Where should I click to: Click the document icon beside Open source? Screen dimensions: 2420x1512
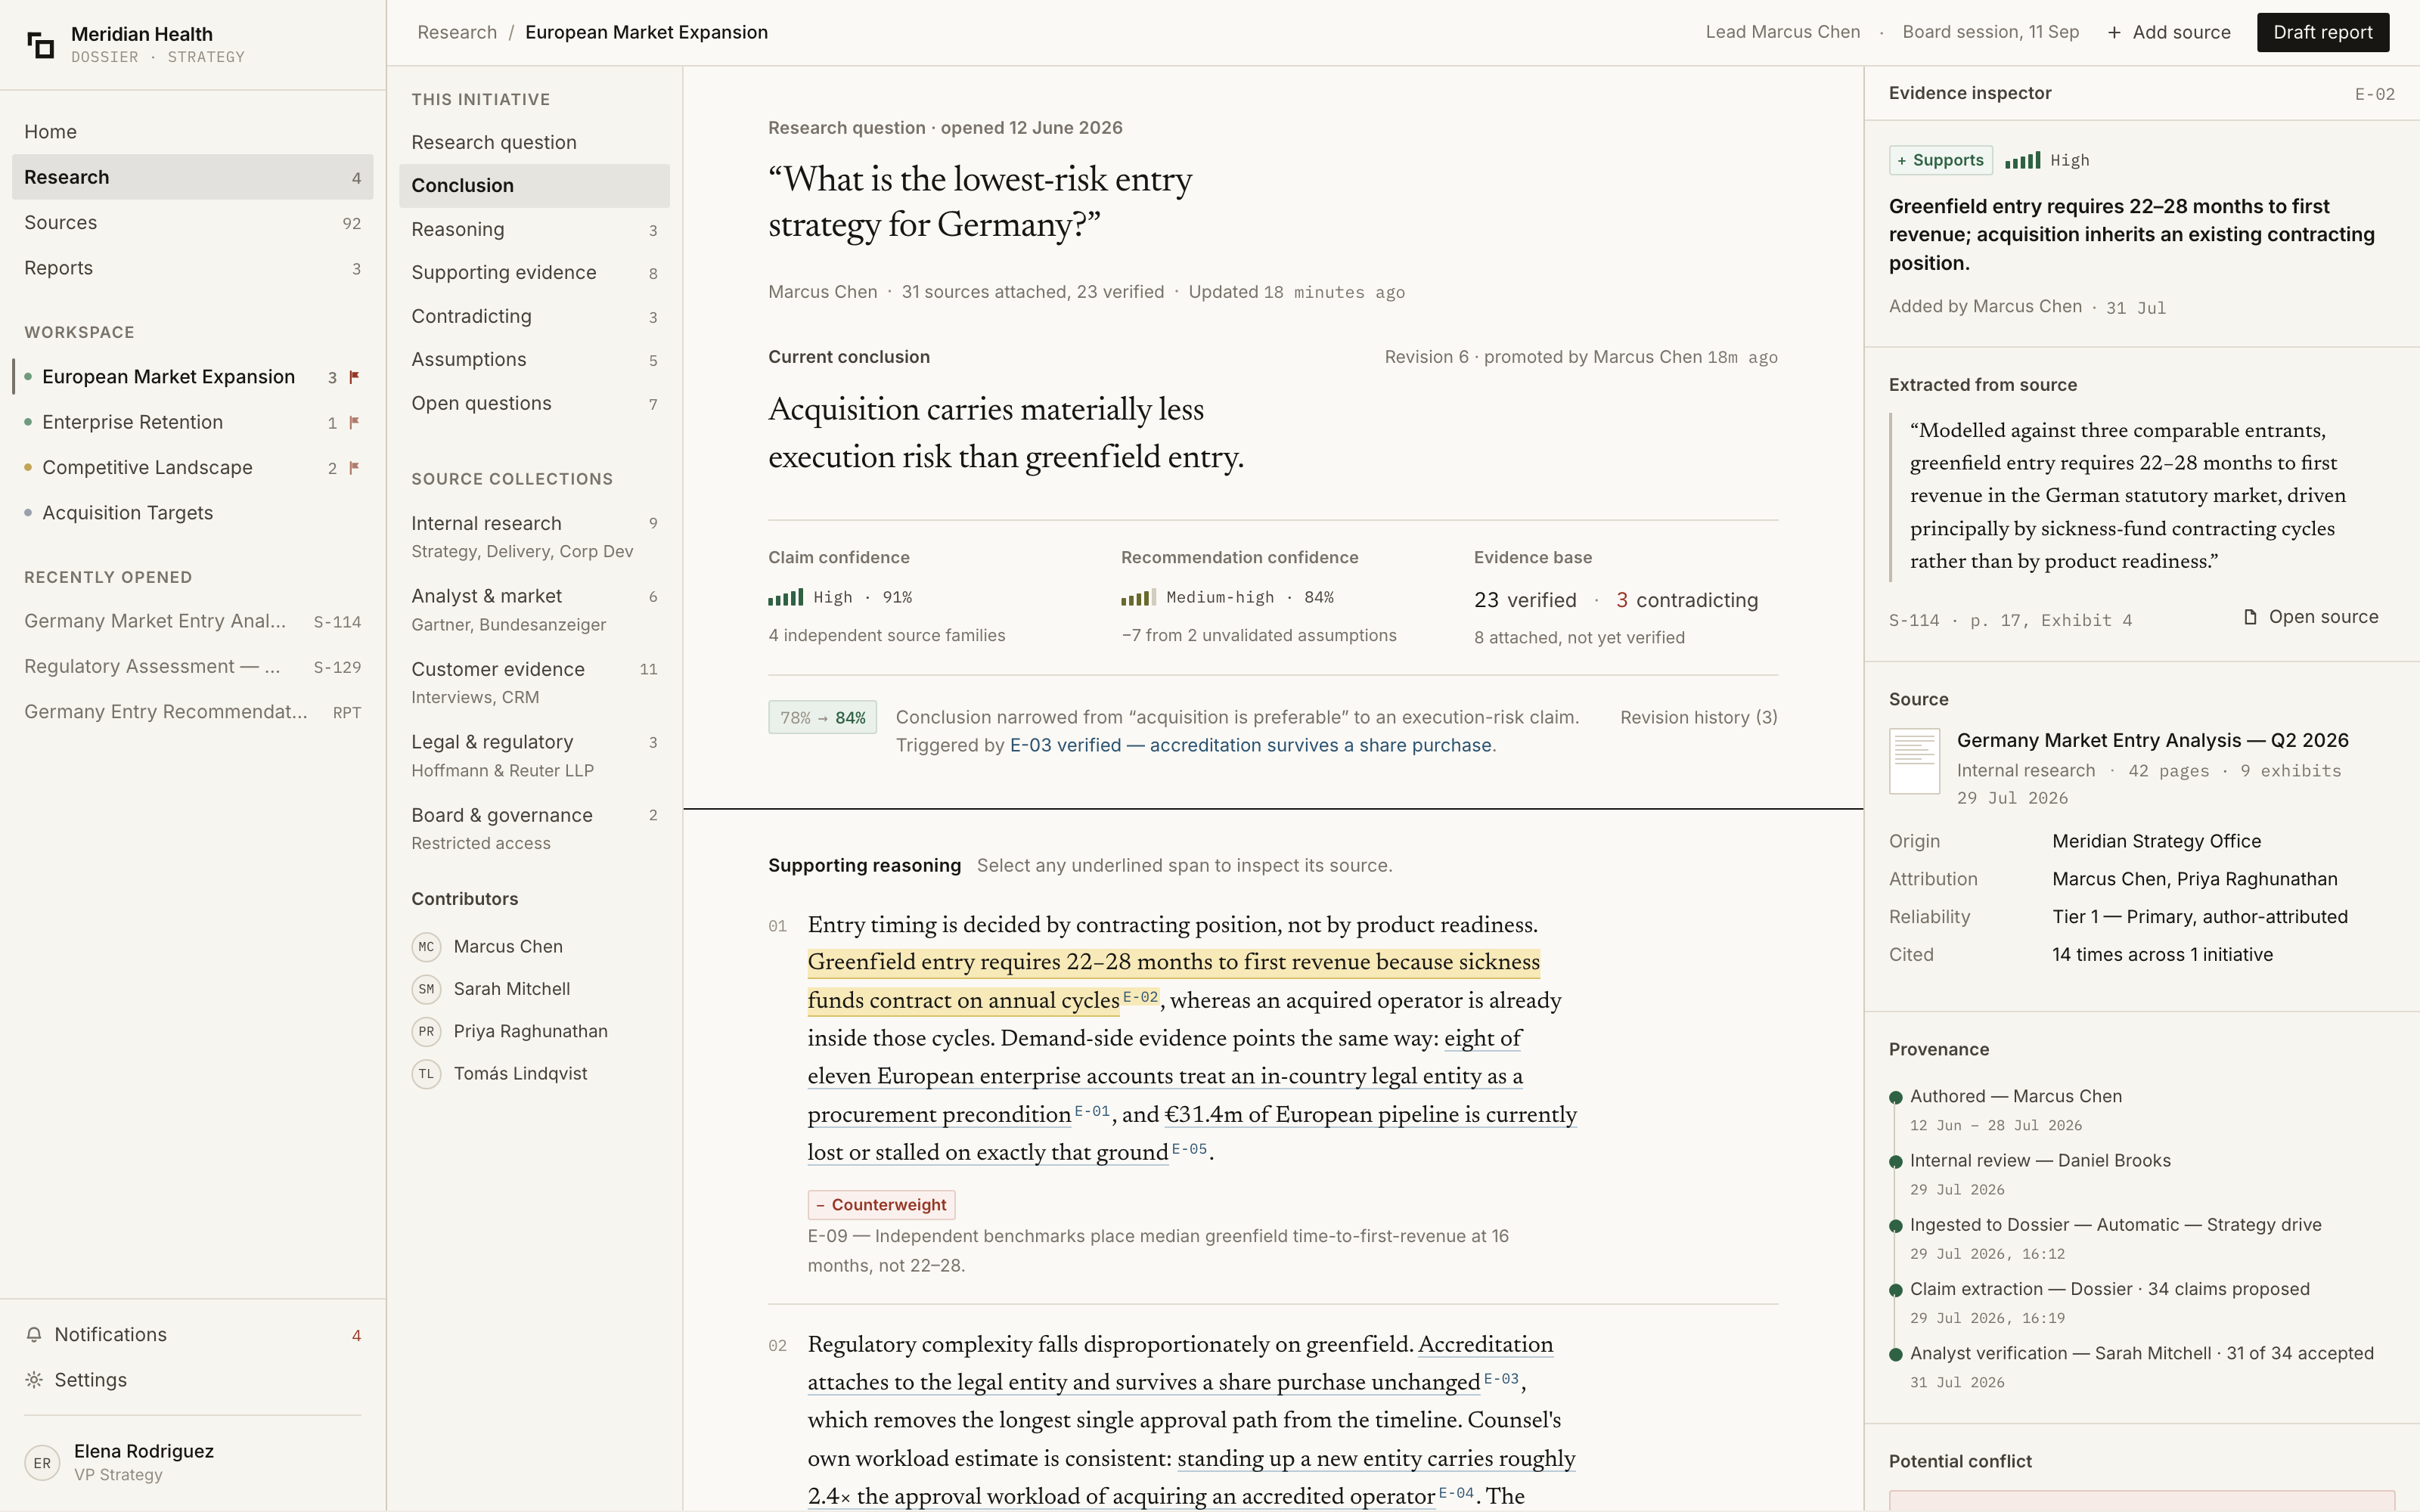[x=2250, y=617]
